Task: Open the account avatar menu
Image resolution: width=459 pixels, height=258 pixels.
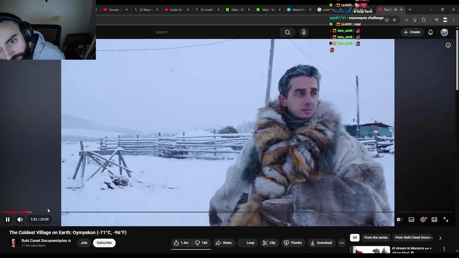Action: (x=444, y=32)
